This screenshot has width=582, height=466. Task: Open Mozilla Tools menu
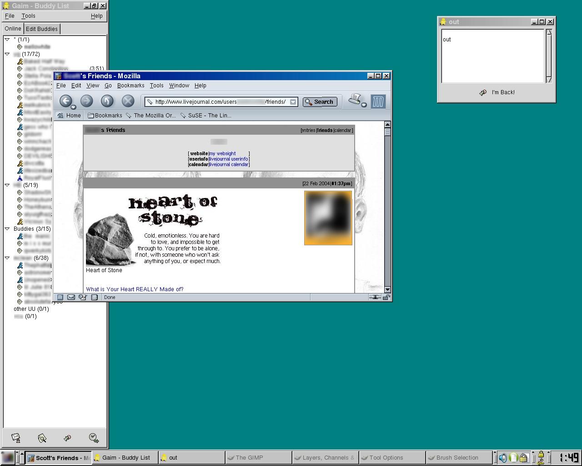click(x=157, y=86)
